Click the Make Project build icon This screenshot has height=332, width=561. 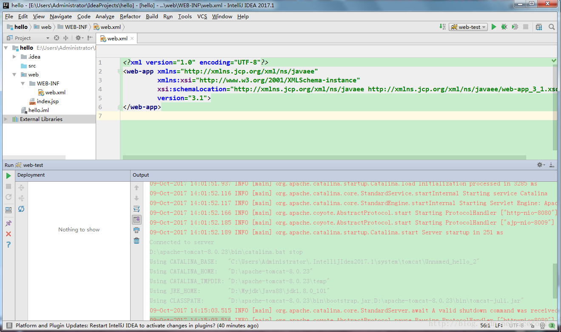(442, 27)
